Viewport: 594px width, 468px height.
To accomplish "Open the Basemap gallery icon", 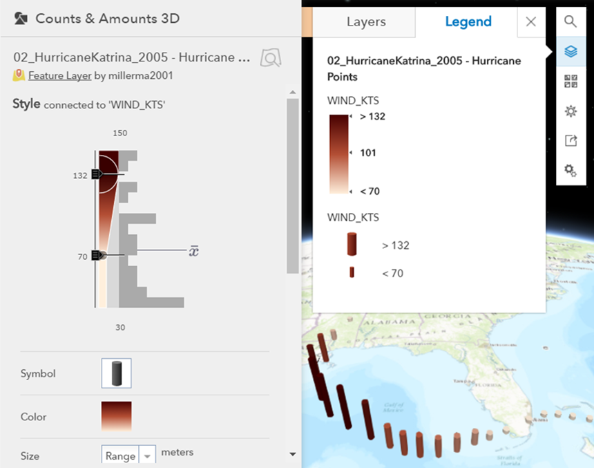I will (x=571, y=82).
